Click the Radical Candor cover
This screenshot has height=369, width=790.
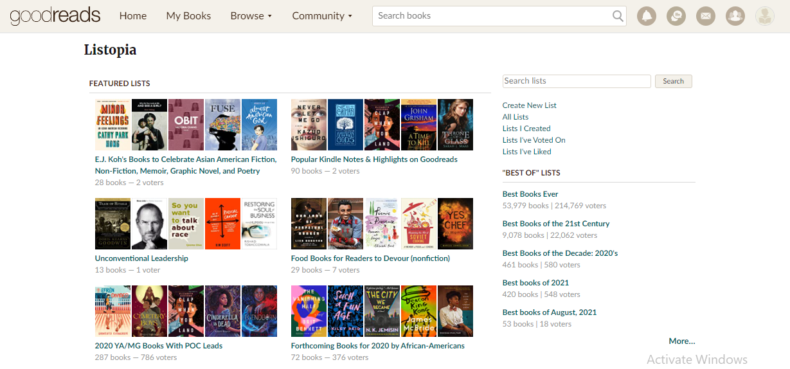(222, 224)
